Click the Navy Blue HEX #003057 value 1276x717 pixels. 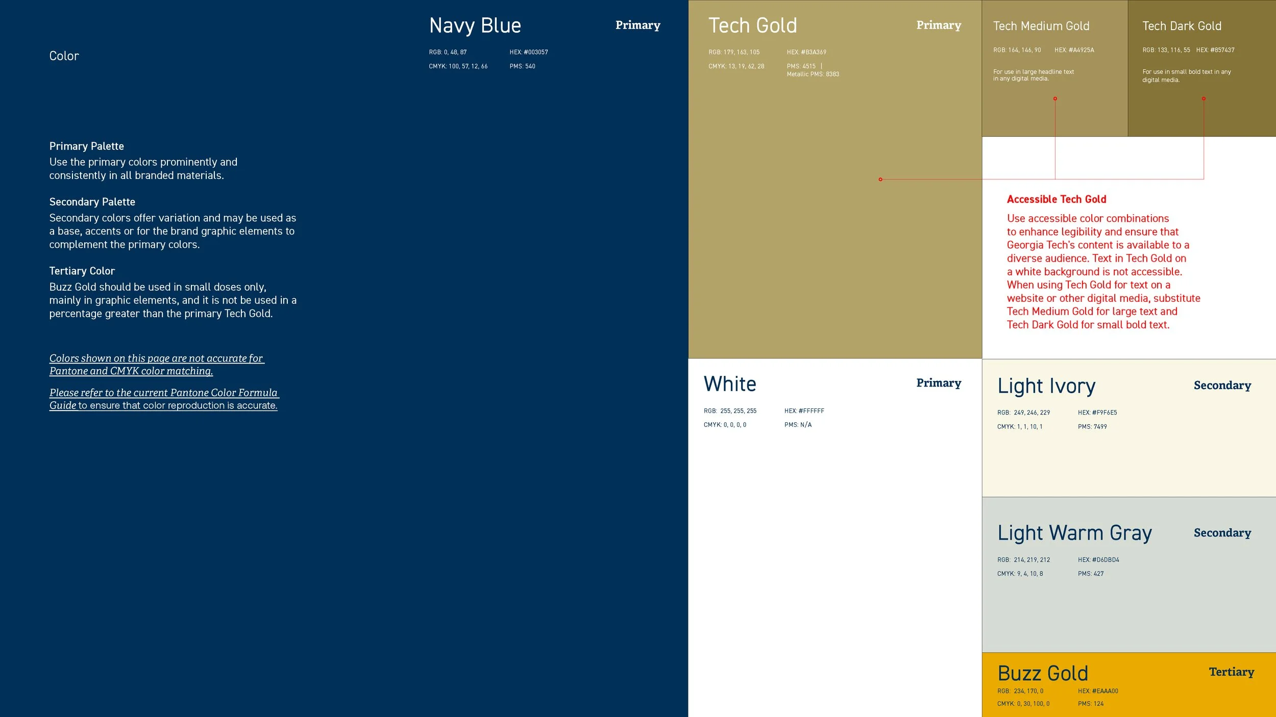528,52
